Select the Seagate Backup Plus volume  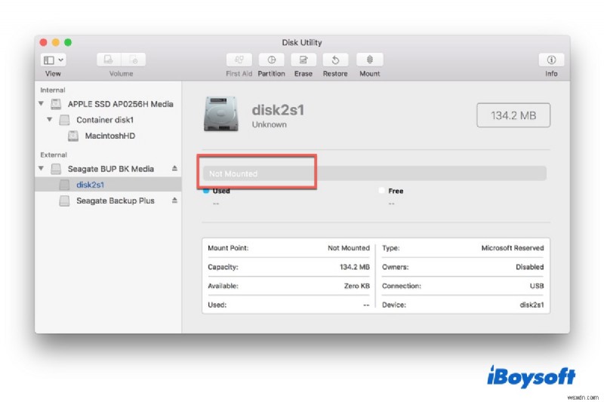point(116,201)
